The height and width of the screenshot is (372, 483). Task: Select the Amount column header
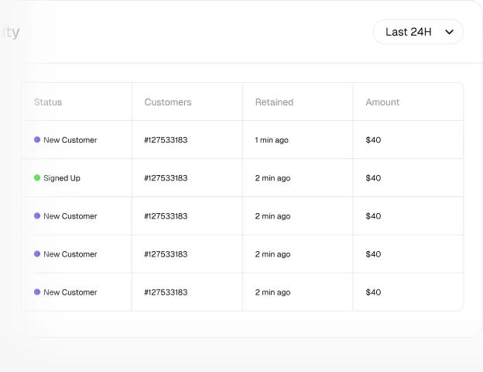[x=382, y=102]
